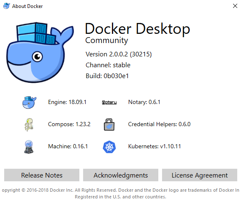Click the Compose octopus icon
The width and height of the screenshot is (241, 203).
pos(29,124)
